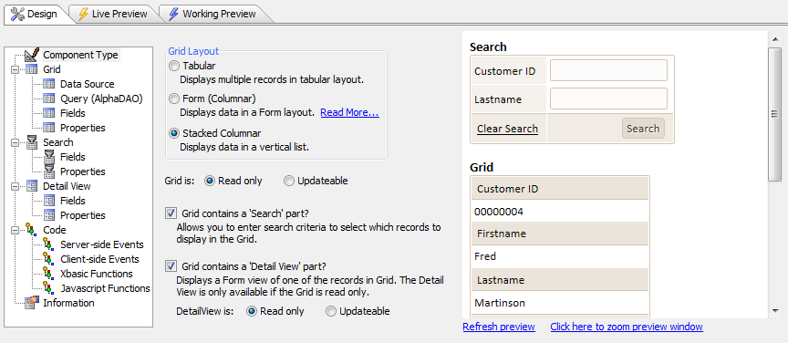Click the Information node icon

tap(32, 302)
